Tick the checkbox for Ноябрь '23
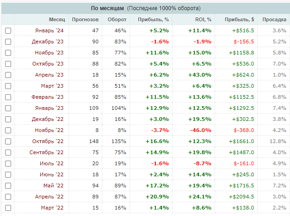Viewport: 290px width, 216px height. coord(8,53)
